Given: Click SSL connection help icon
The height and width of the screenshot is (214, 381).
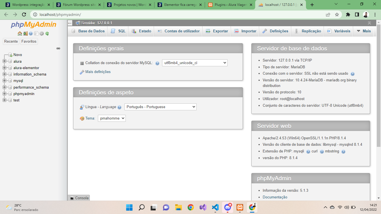Looking at the screenshot, I should point(353,74).
